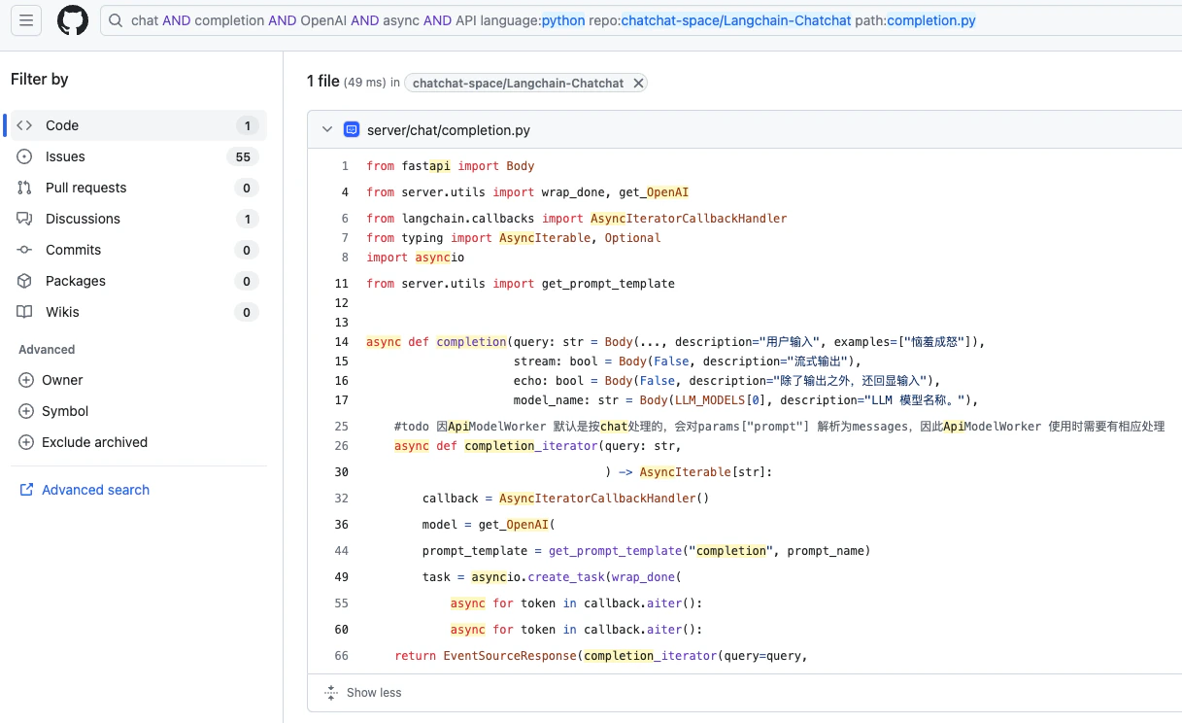
Task: Select the Packages filter icon
Action: pyautogui.click(x=25, y=281)
